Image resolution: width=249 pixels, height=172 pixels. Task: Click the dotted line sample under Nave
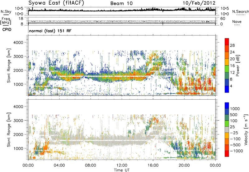pos(237,25)
